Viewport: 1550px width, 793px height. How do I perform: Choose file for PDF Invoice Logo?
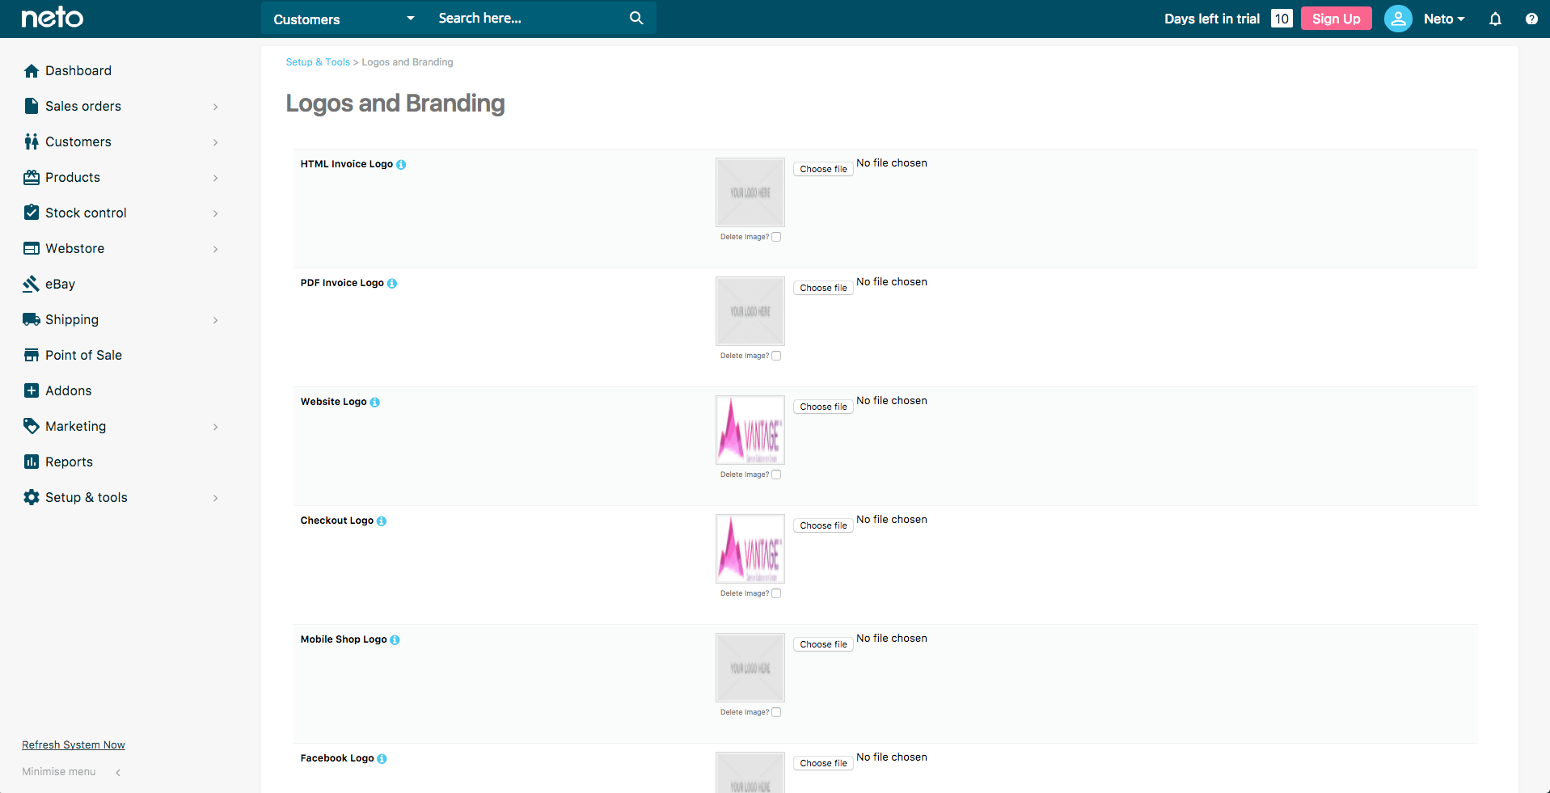click(823, 288)
